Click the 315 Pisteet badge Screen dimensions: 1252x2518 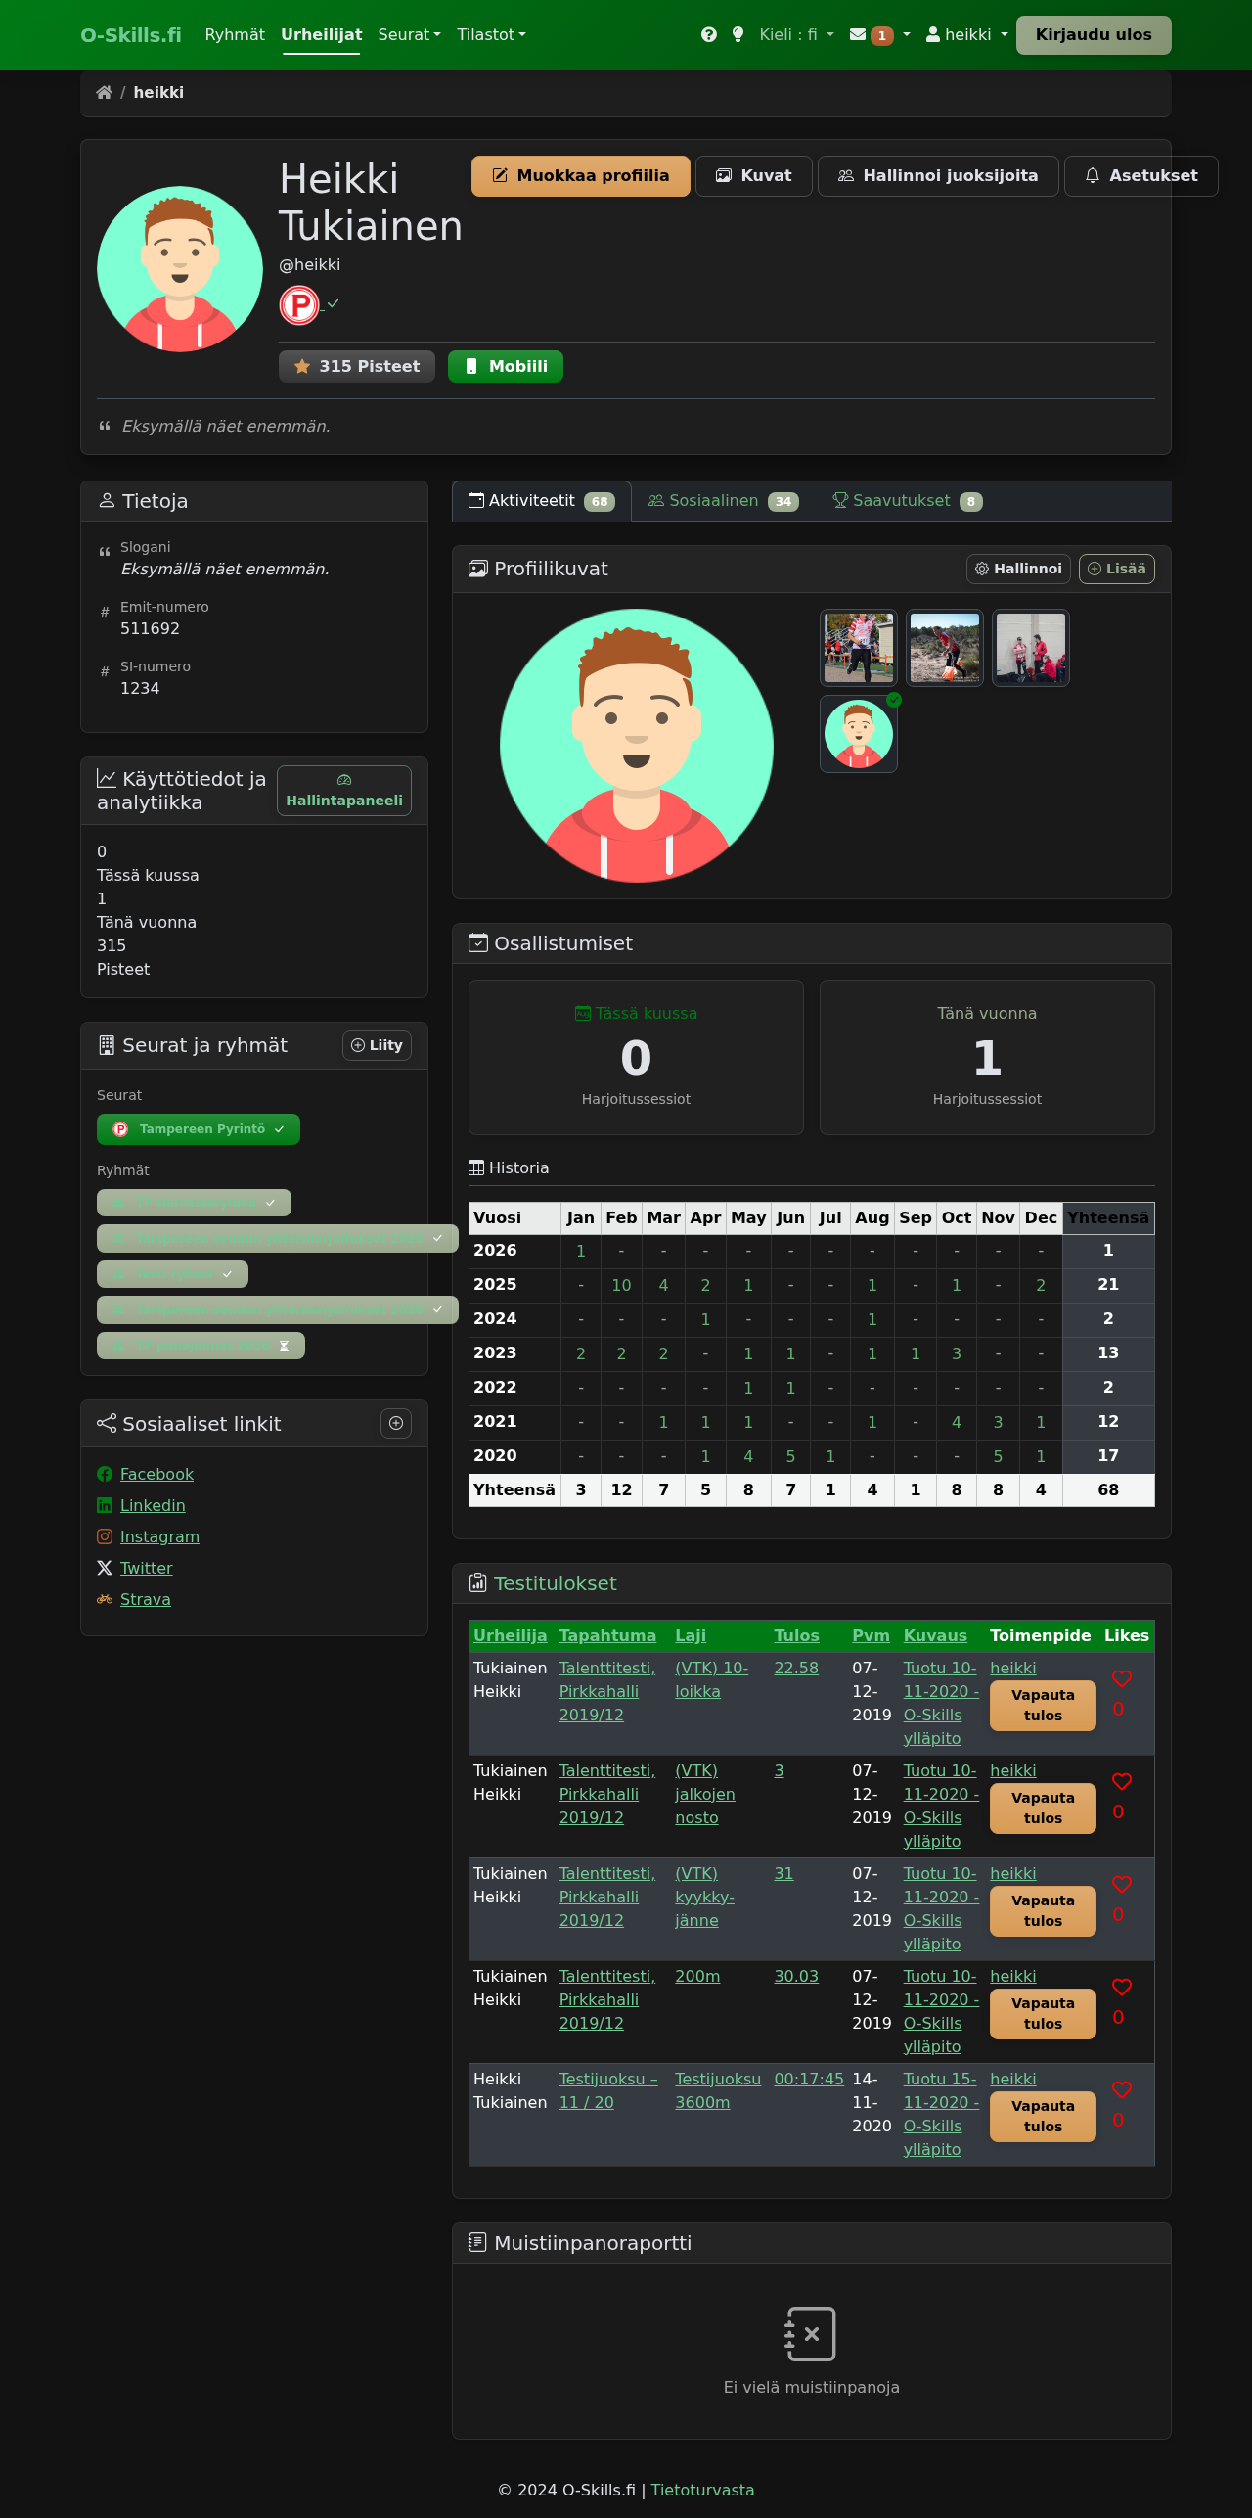point(357,366)
